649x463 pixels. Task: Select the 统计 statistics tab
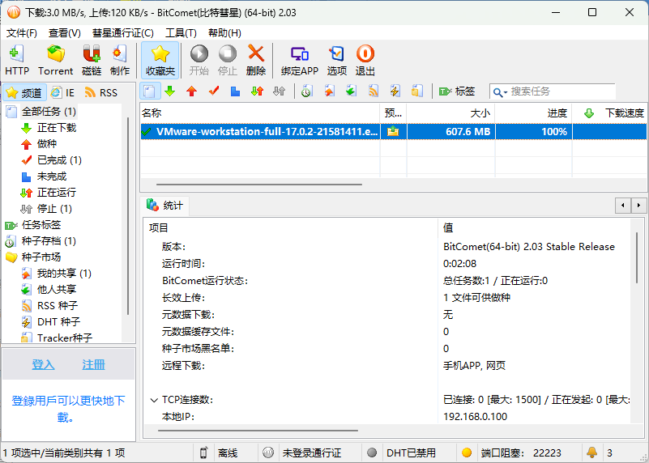click(x=164, y=206)
